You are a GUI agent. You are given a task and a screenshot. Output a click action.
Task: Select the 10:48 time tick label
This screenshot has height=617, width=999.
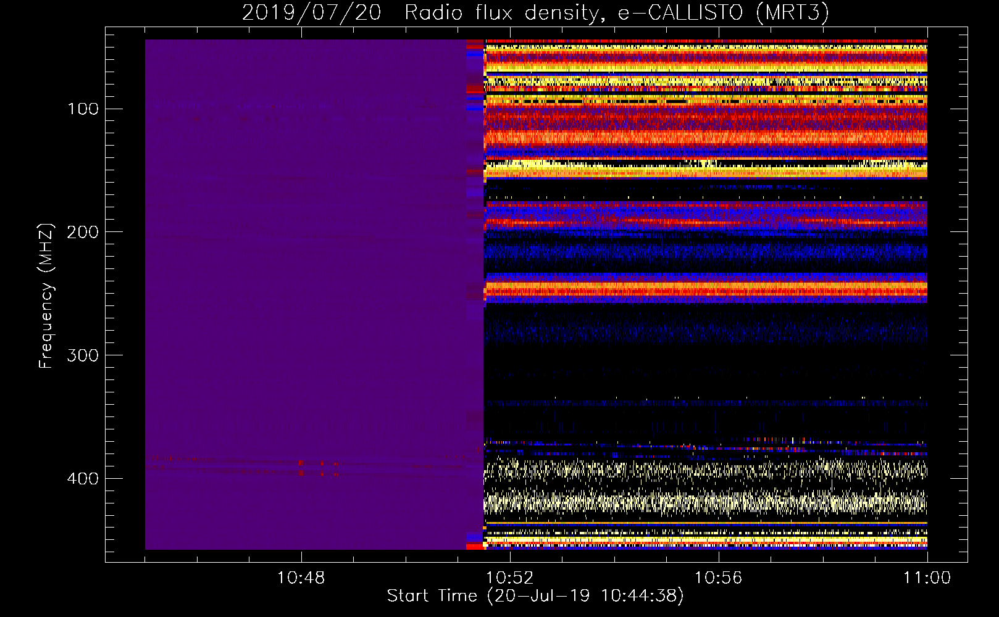tap(301, 578)
